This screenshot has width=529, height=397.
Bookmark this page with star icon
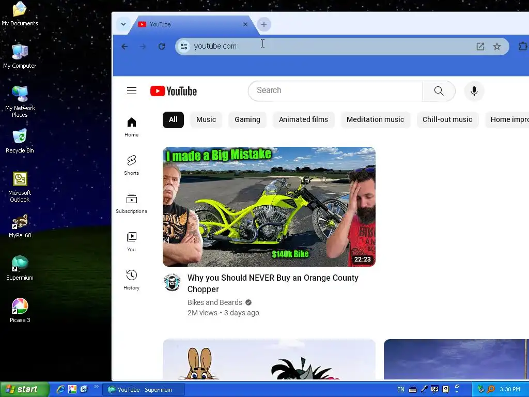pos(497,46)
